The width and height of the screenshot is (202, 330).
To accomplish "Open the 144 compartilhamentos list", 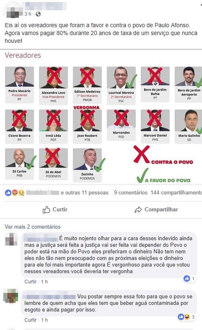I will click(176, 192).
